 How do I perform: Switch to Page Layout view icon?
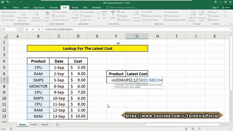click(x=193, y=129)
